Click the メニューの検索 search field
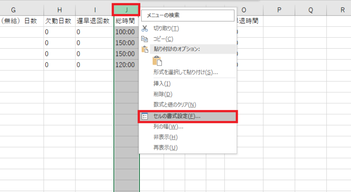 [x=188, y=15]
